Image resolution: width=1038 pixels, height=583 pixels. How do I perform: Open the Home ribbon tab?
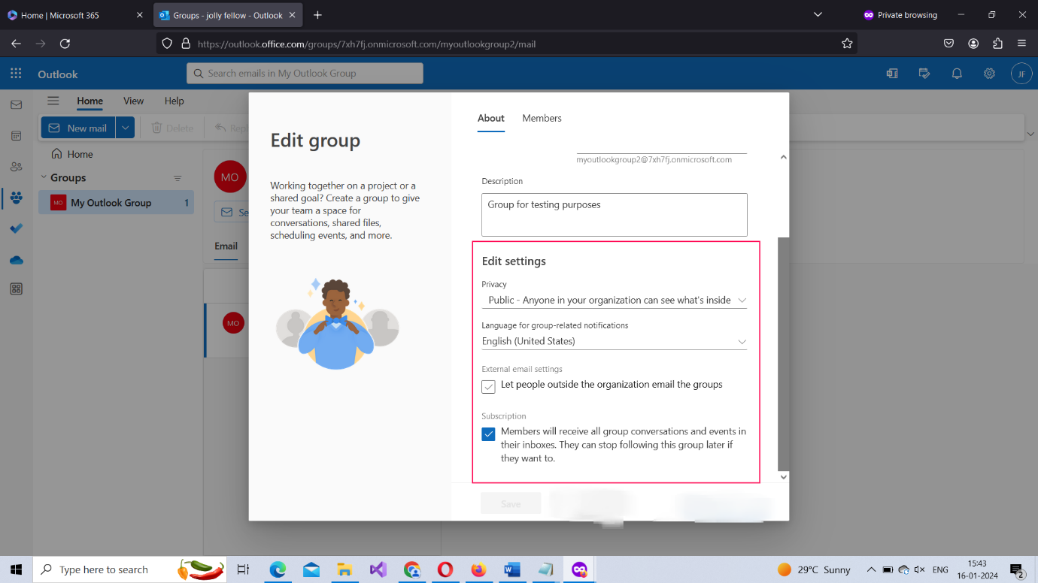click(x=90, y=101)
